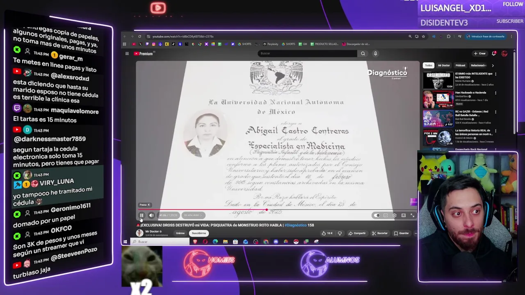Click the YouTube Buscar search field
The height and width of the screenshot is (295, 525).
tap(308, 53)
